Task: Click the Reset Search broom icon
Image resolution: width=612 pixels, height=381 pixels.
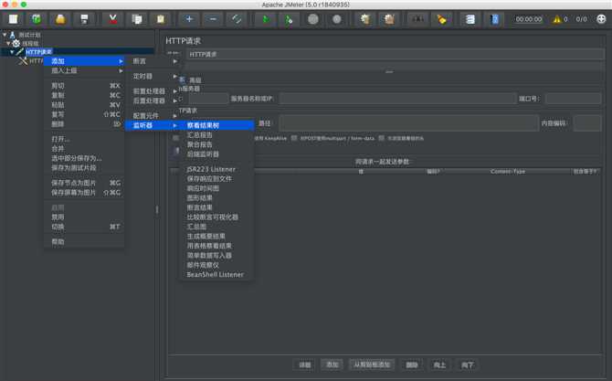Action: (441, 19)
